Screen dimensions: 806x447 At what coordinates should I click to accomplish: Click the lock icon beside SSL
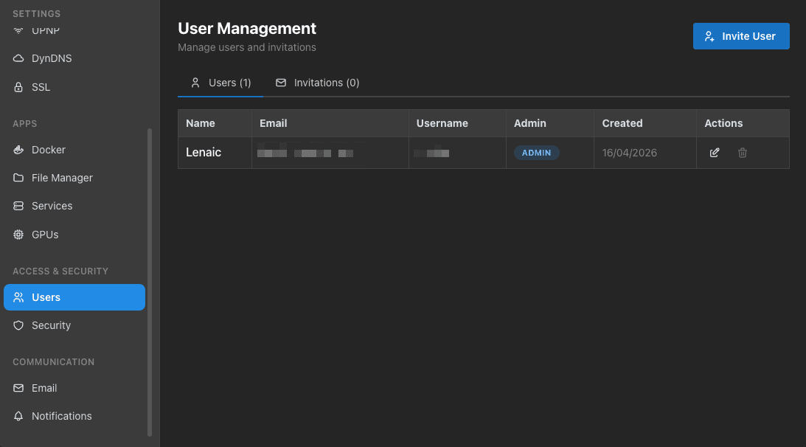pyautogui.click(x=18, y=87)
